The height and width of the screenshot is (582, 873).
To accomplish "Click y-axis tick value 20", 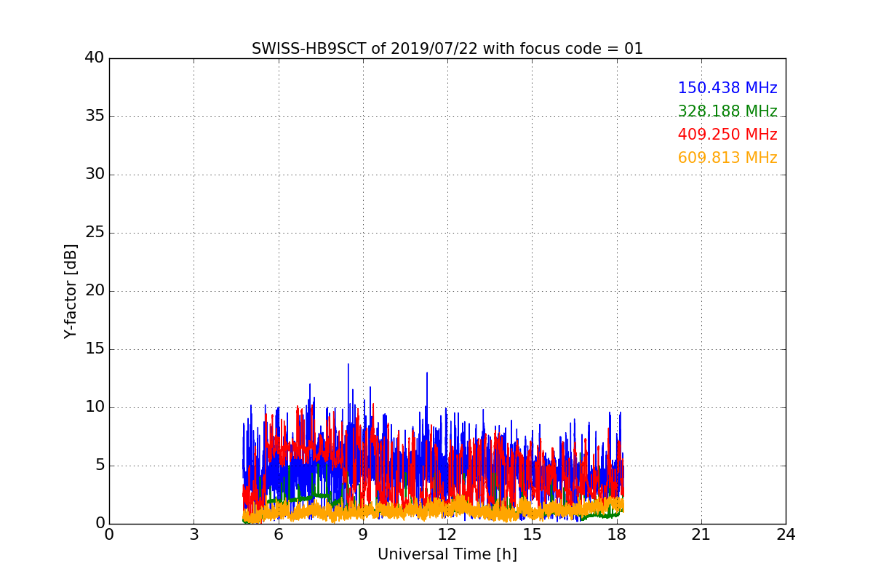I will pos(95,291).
